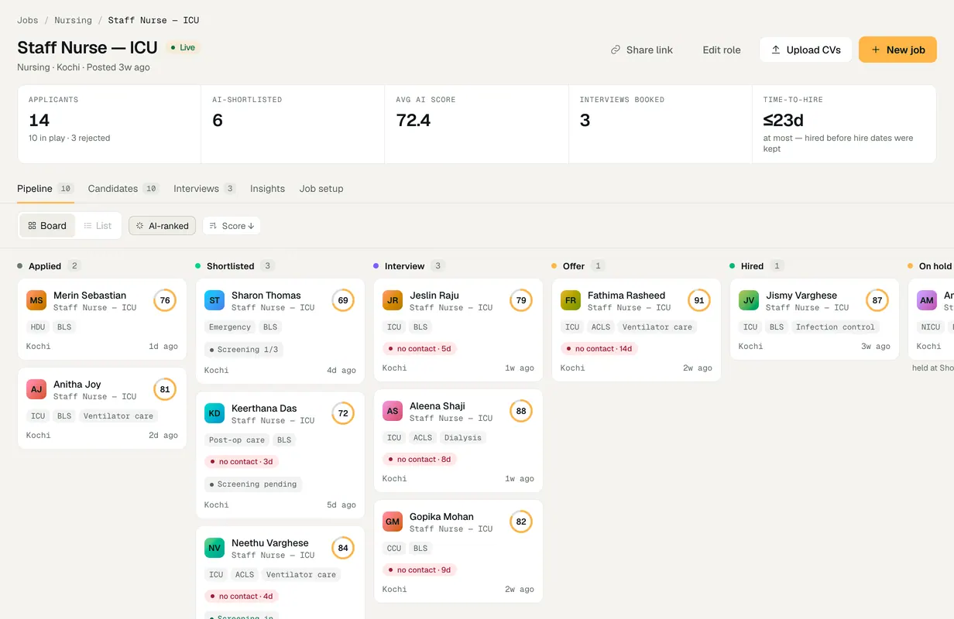
Task: Open the Score sort dropdown
Action: (232, 226)
